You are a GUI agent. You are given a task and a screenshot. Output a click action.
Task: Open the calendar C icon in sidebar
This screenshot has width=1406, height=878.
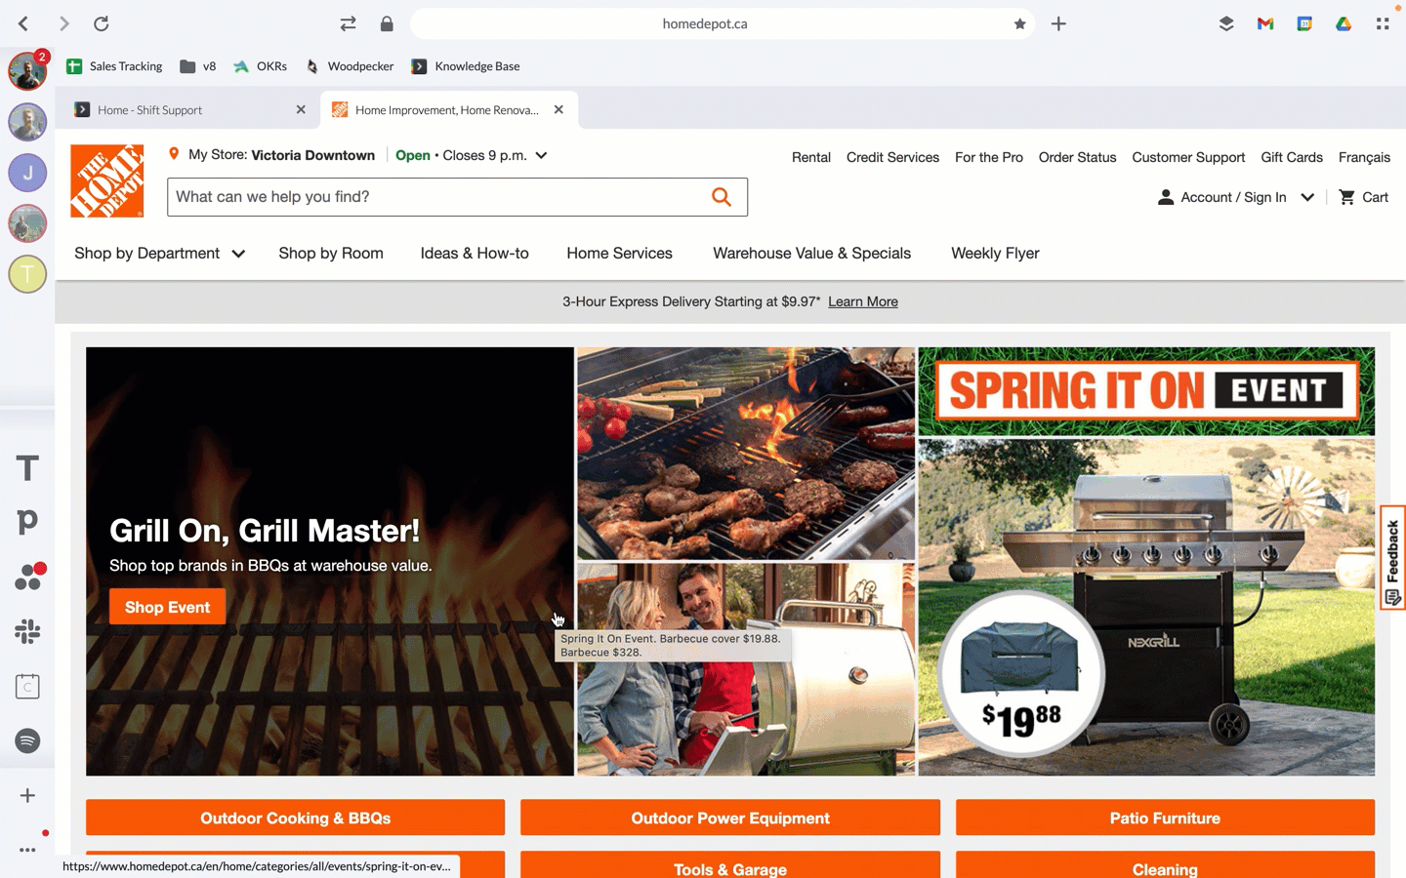click(x=27, y=686)
